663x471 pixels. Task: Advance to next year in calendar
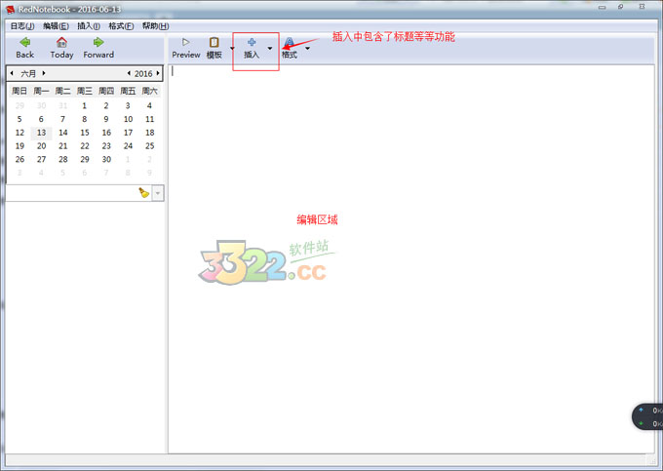pyautogui.click(x=158, y=73)
